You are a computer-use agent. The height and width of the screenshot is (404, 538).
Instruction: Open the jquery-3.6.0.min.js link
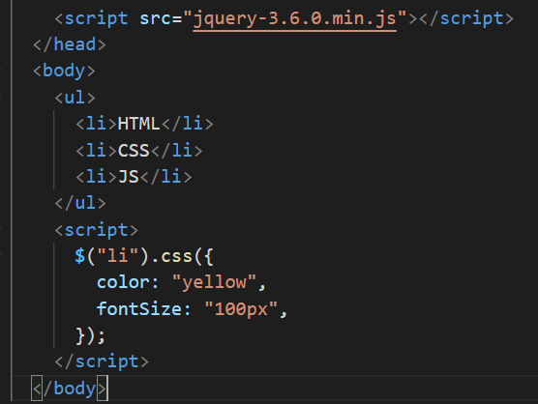(x=295, y=18)
